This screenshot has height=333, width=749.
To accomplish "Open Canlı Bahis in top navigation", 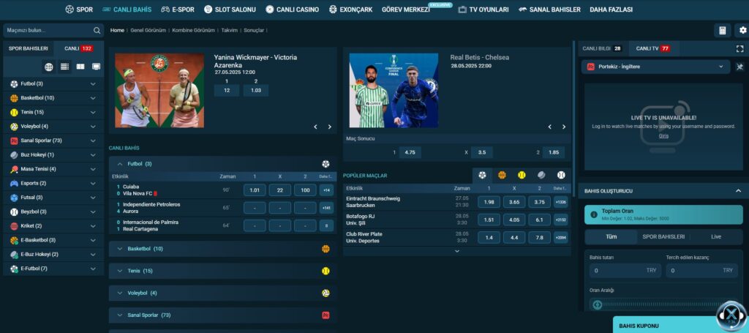I will 127,10.
